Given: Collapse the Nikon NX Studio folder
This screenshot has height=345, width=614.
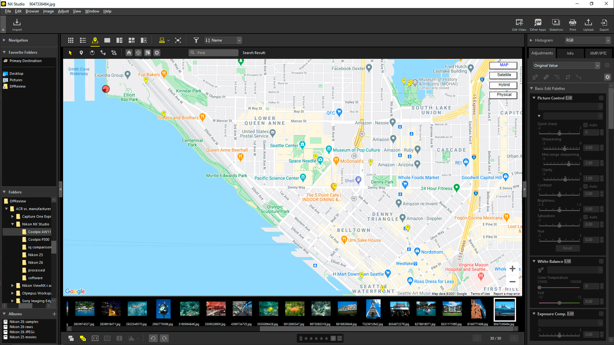Looking at the screenshot, I should point(12,224).
